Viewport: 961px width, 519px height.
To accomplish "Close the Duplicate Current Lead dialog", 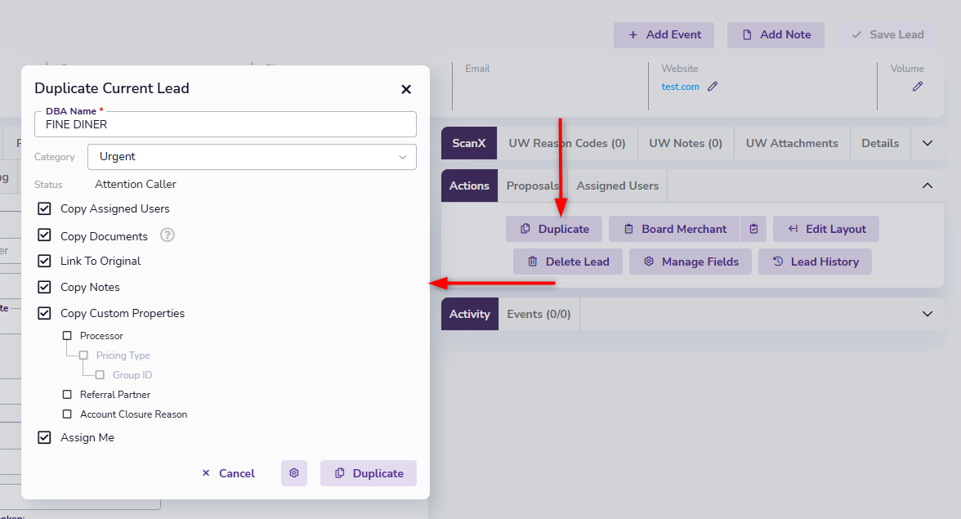I will point(405,89).
